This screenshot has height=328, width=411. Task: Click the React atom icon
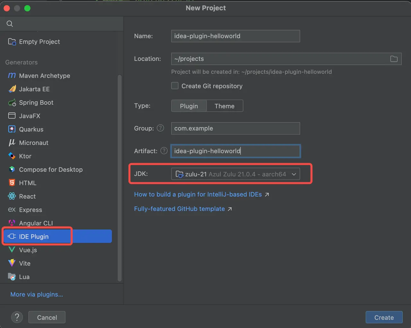(12, 196)
